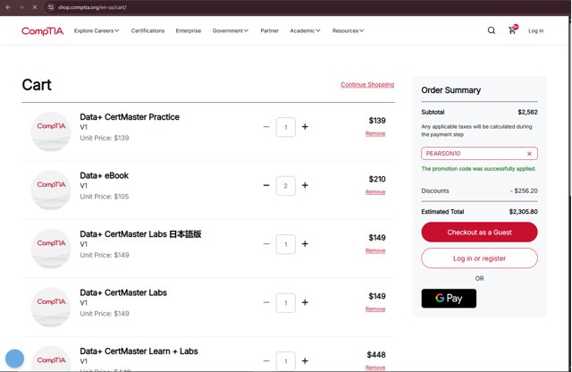Decrease quantity of Data+ CertMaster Labs 日本語版
Screen dimensions: 572x372
coord(266,244)
